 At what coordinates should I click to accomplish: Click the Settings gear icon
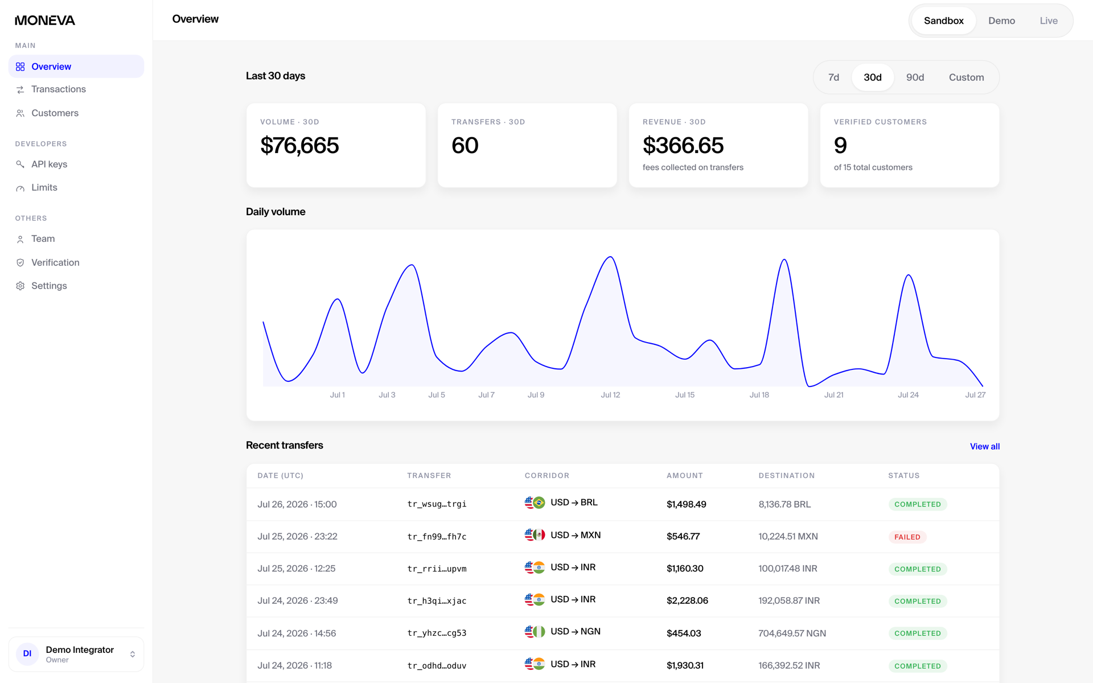[x=20, y=286]
